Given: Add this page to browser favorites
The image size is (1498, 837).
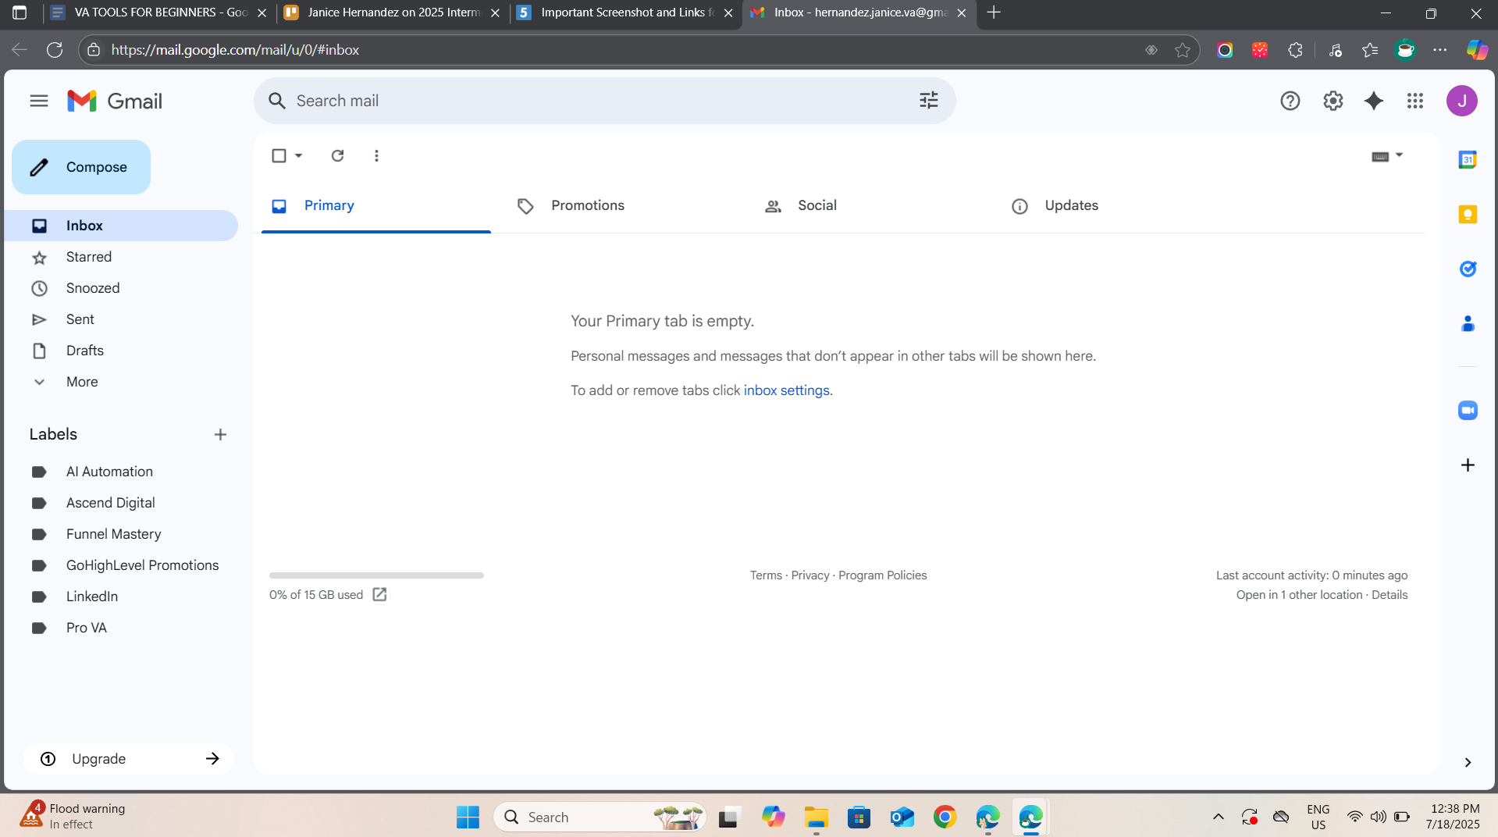Looking at the screenshot, I should (1182, 50).
